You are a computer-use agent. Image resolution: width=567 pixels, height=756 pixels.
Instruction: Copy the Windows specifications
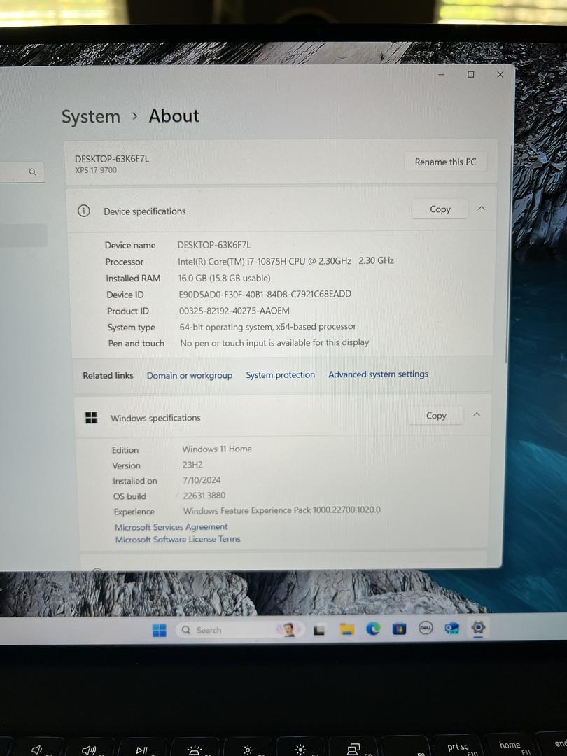click(436, 416)
